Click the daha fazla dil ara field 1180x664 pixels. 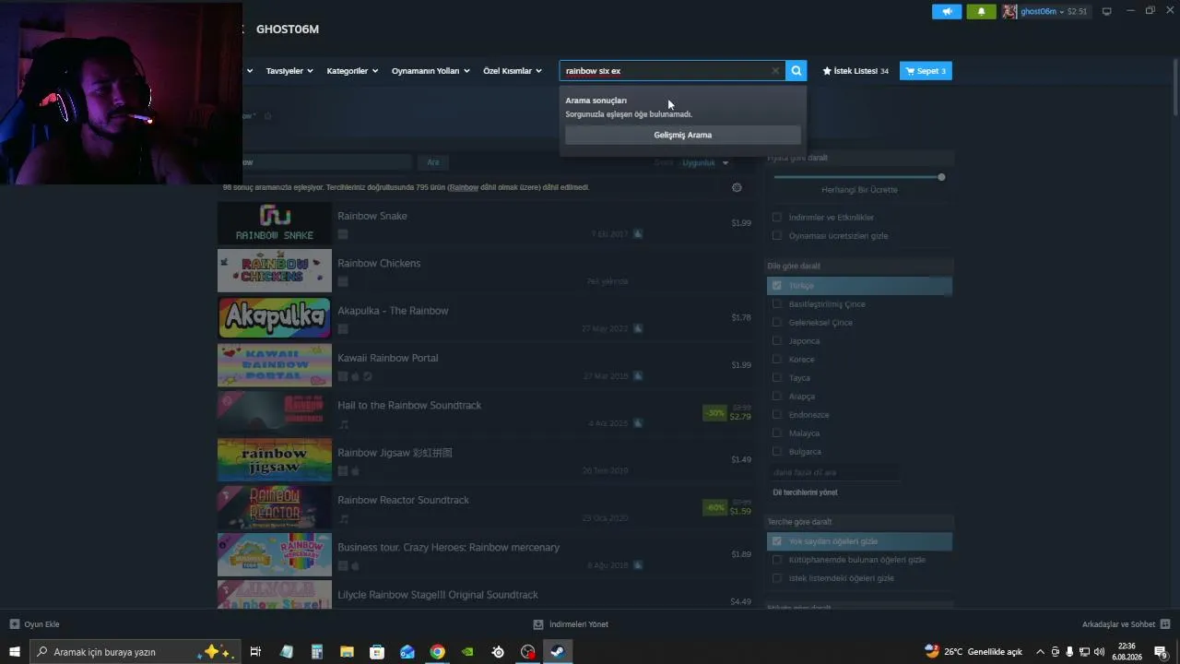834,472
